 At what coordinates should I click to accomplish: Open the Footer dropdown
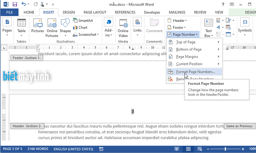click(177, 28)
